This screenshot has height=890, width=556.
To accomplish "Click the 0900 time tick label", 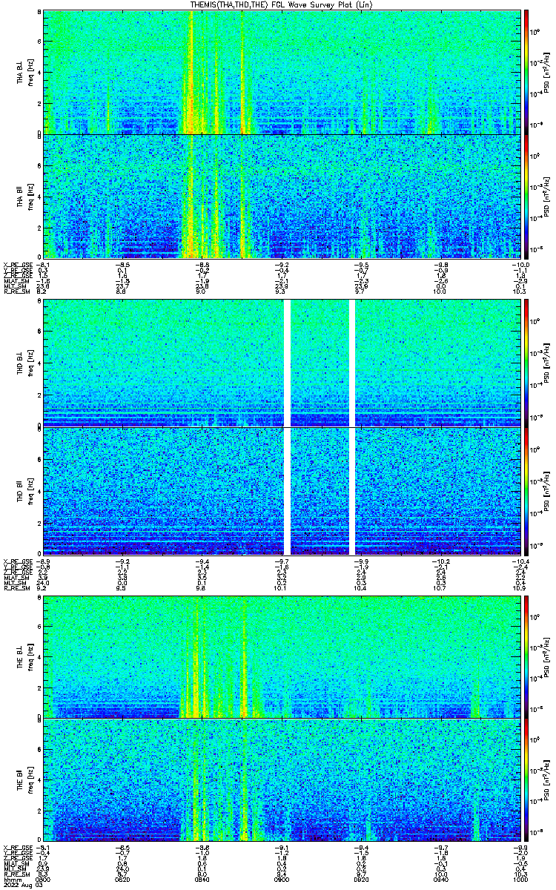I will (x=282, y=879).
